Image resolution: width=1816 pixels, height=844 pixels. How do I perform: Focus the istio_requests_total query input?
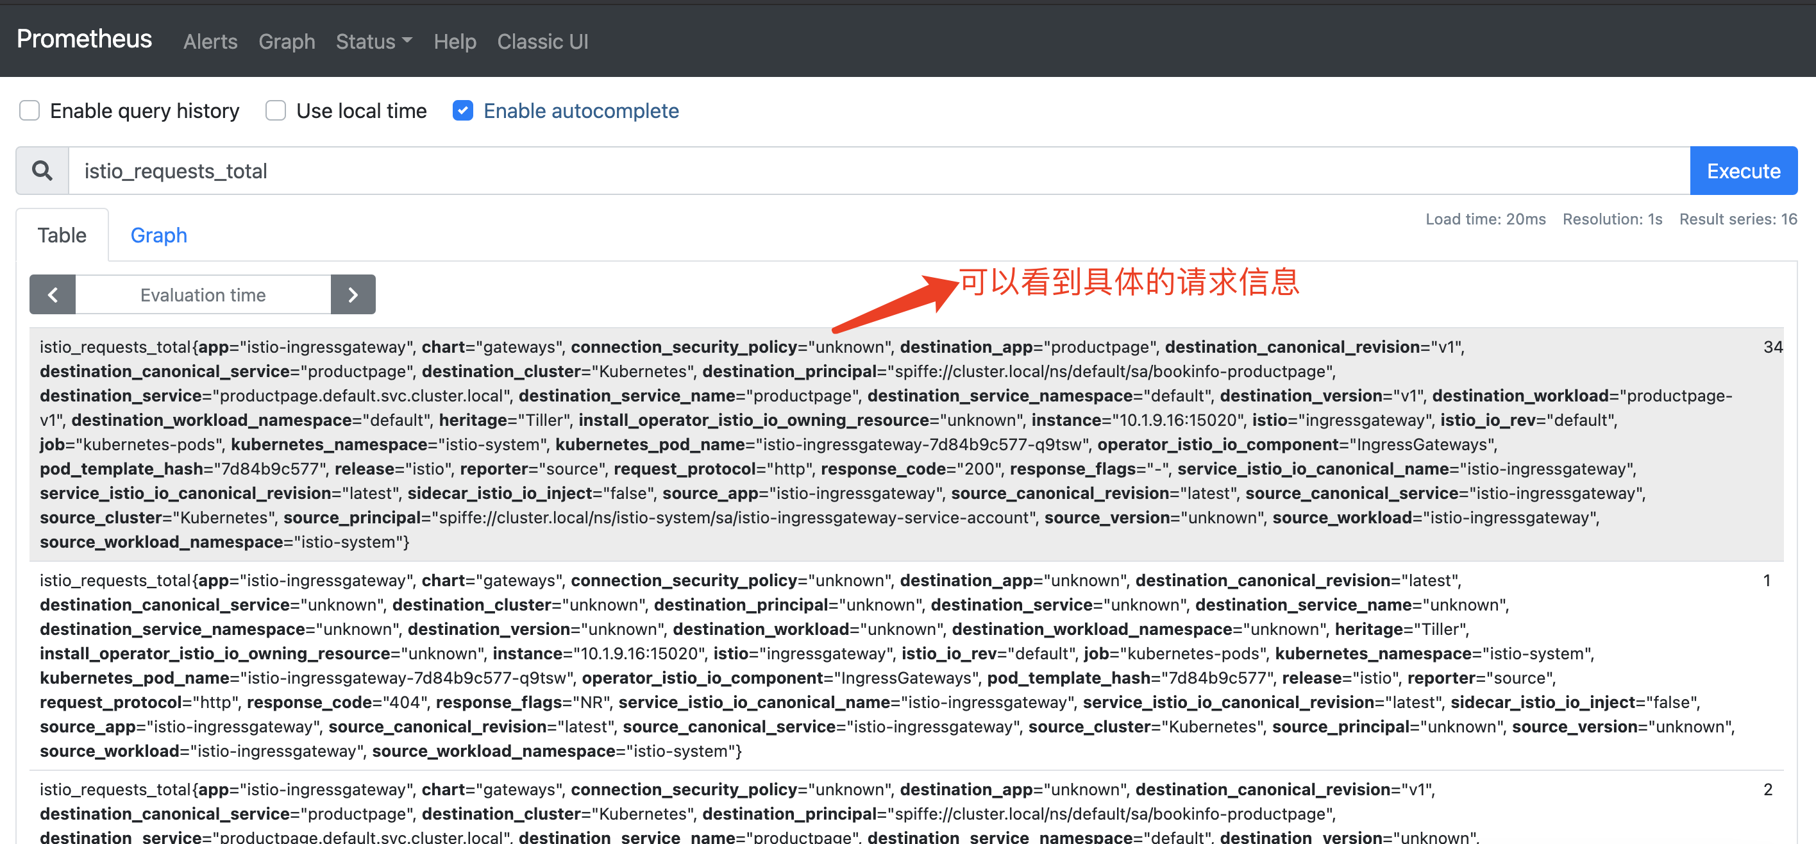(878, 171)
